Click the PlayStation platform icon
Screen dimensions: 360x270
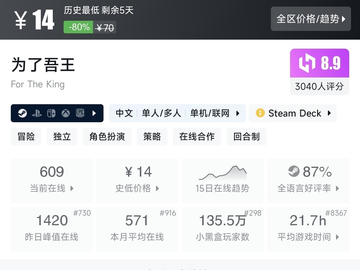click(37, 113)
